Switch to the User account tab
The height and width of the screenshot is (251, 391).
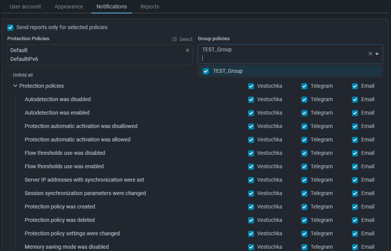coord(25,7)
